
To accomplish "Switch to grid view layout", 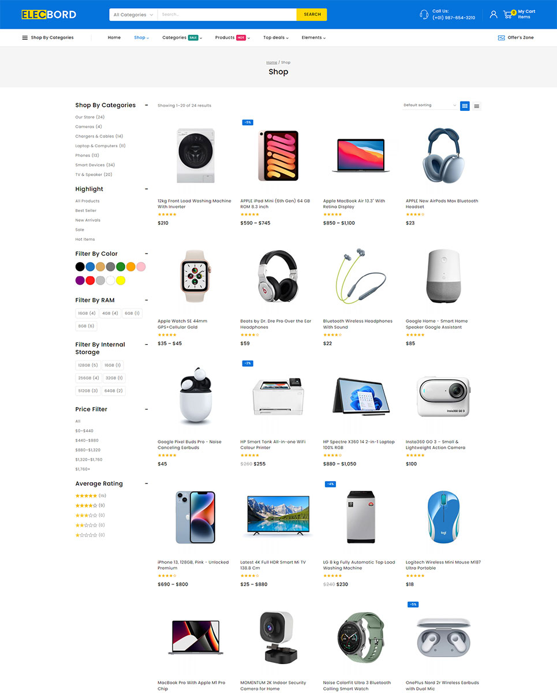I will pyautogui.click(x=465, y=106).
